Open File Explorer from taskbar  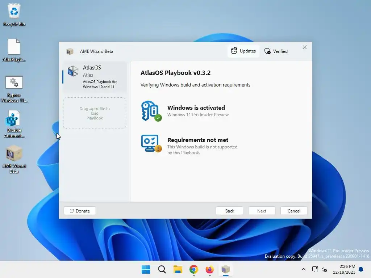pos(178,269)
